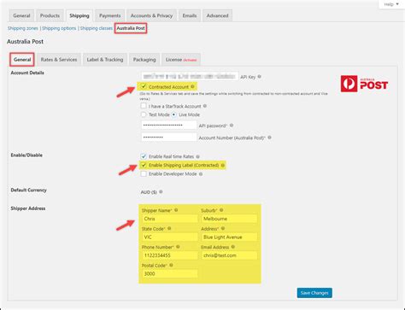405x310 pixels.
Task: Click the help icon beside API Key
Action: click(259, 77)
